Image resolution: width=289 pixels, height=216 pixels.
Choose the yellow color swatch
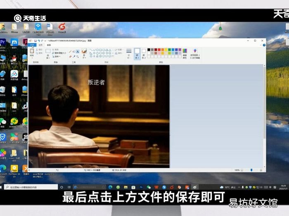[166, 50]
